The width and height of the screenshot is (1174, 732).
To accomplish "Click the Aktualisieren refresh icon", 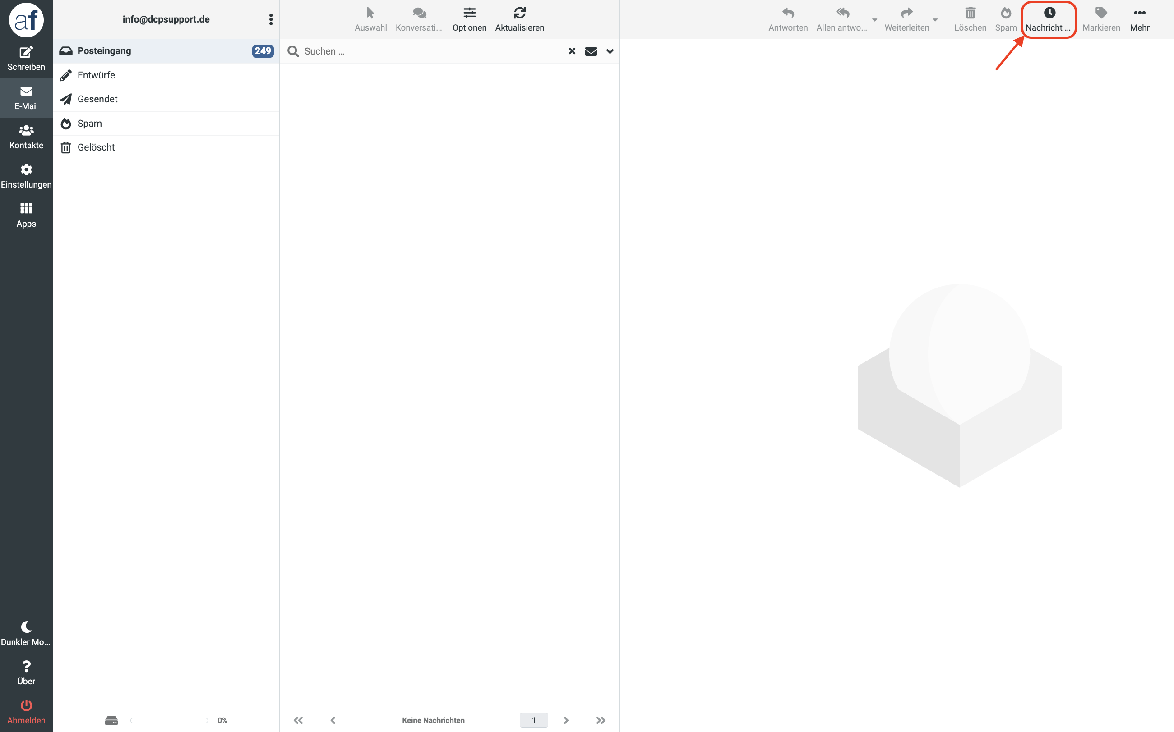I will point(519,13).
